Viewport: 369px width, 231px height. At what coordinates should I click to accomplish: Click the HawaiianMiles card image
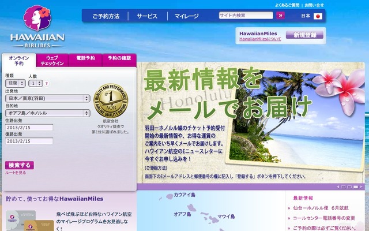(30, 221)
